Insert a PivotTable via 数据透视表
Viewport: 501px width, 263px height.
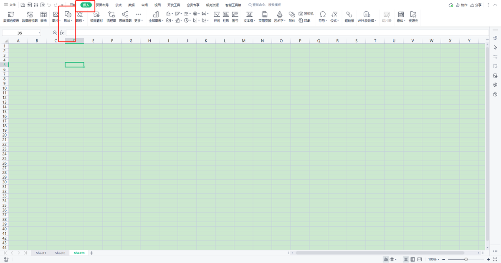(x=11, y=17)
